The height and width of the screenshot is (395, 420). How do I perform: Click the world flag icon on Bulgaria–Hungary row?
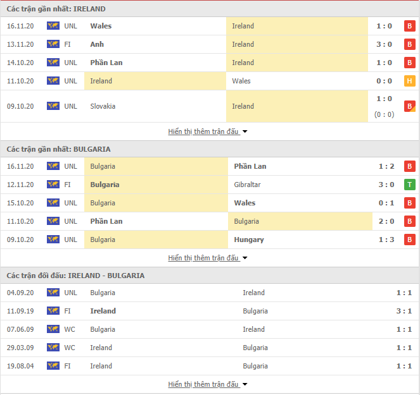[53, 240]
